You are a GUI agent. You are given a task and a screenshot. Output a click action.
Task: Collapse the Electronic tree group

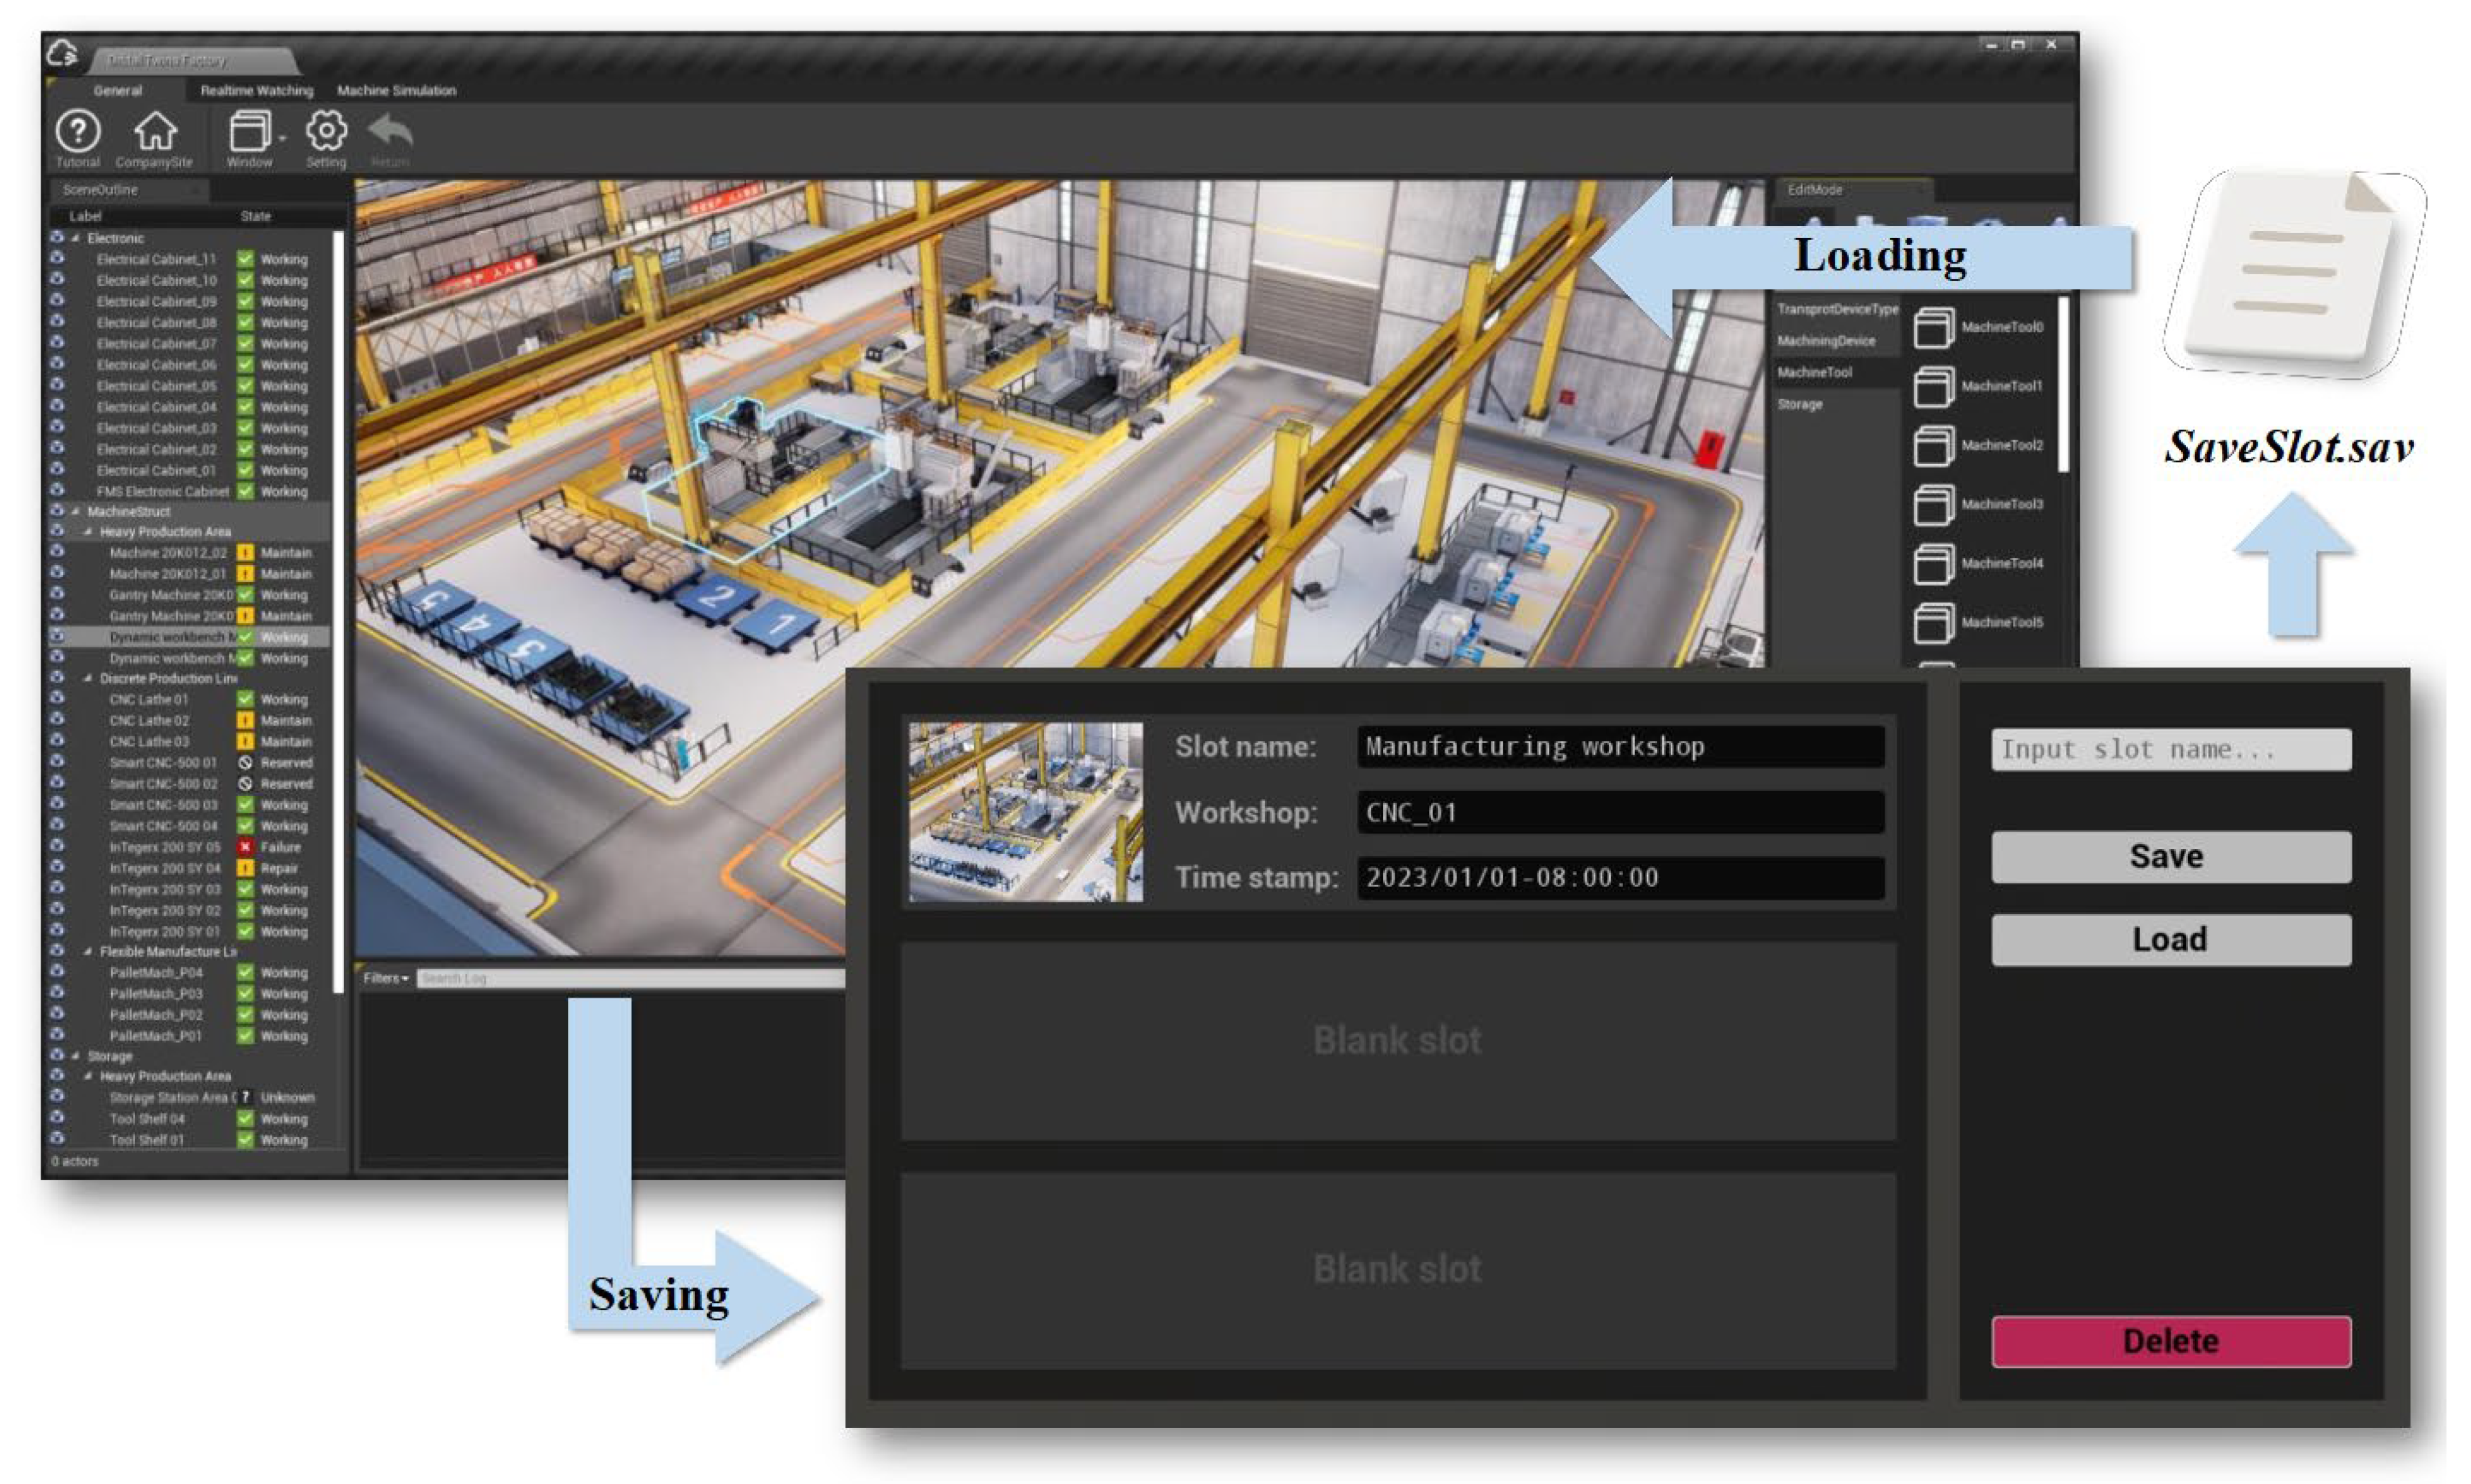[x=76, y=238]
